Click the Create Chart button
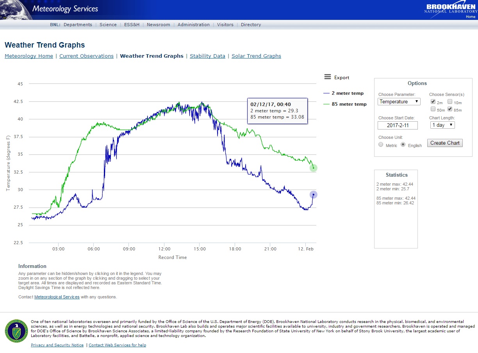The height and width of the screenshot is (353, 478). click(445, 143)
